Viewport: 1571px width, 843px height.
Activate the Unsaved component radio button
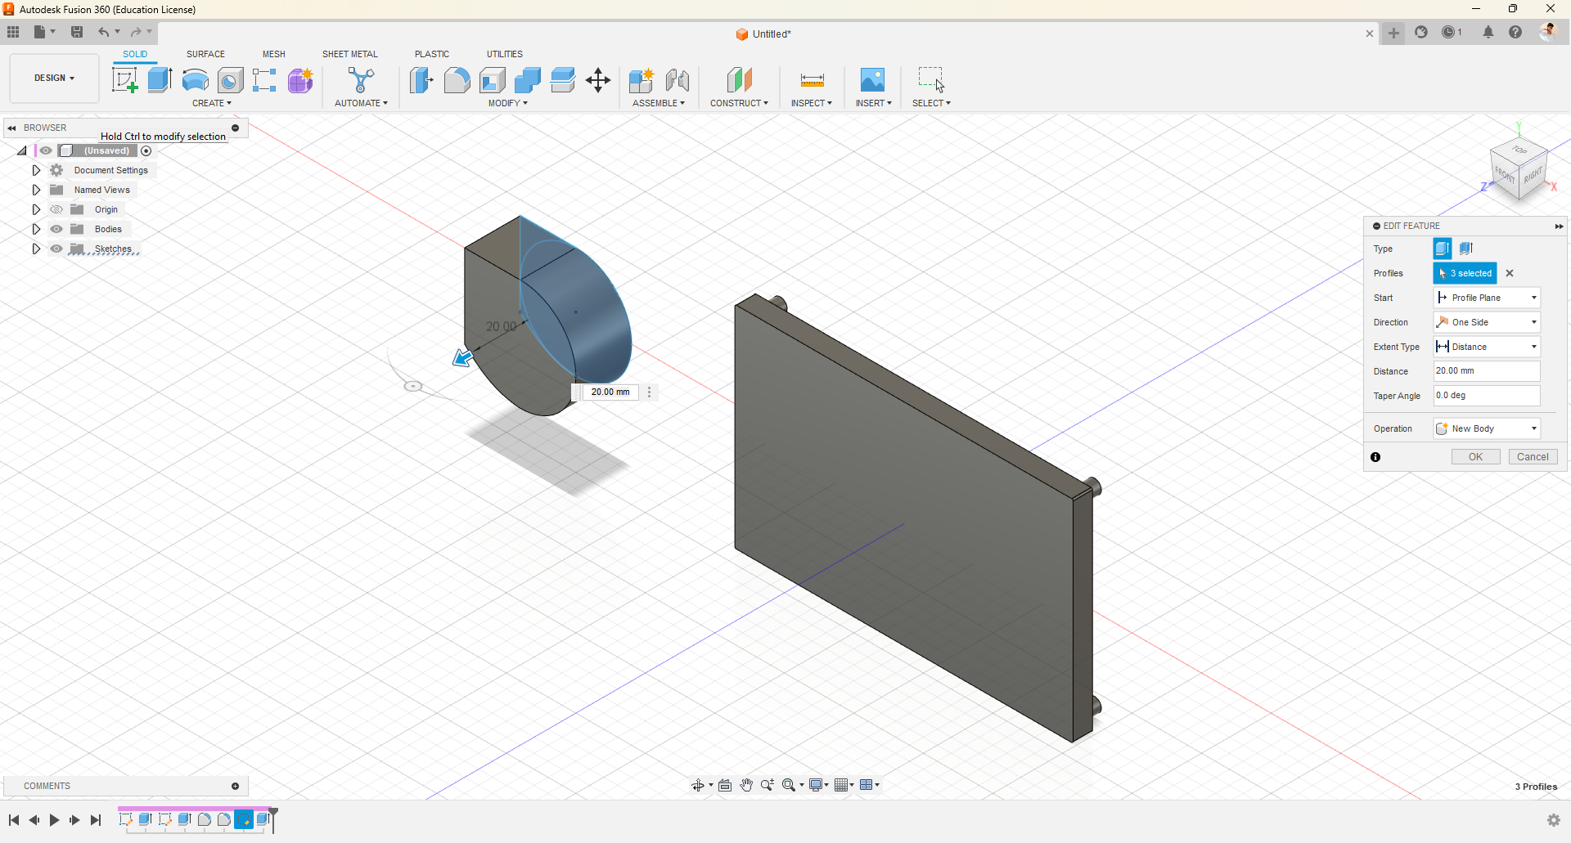146,150
